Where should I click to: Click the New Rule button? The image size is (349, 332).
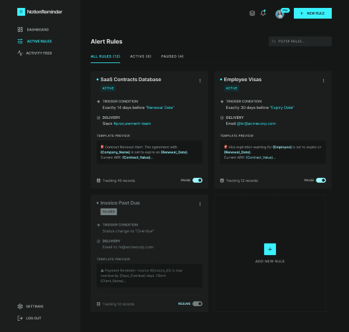tap(313, 13)
